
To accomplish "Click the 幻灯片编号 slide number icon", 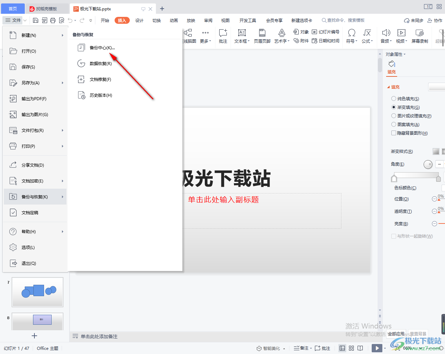I will [326, 32].
